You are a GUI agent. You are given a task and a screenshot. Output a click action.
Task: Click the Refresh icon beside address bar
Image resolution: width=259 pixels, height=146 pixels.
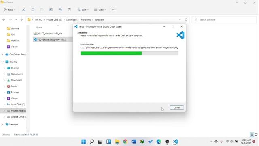click(186, 19)
